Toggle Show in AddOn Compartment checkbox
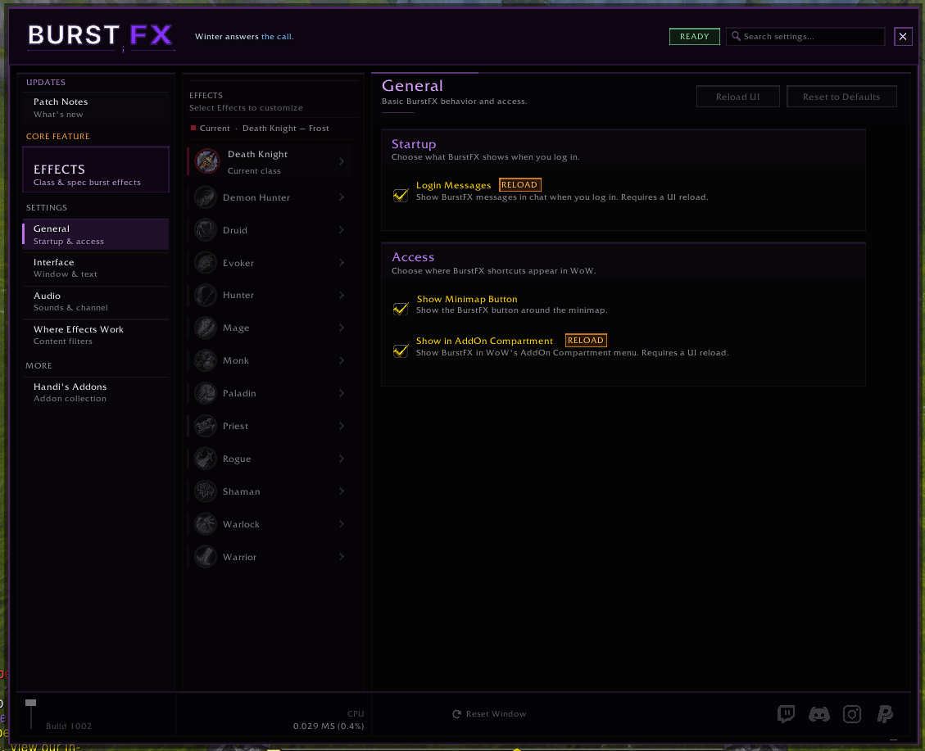This screenshot has width=925, height=751. 401,351
